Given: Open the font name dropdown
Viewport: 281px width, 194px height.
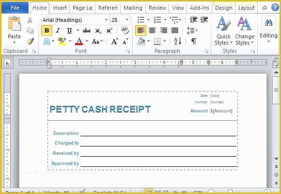Looking at the screenshot, I should [106, 20].
